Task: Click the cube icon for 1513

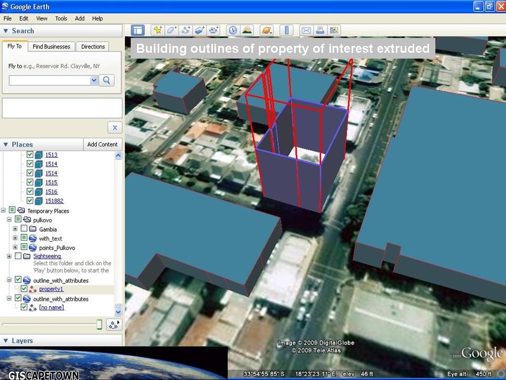Action: coord(38,155)
